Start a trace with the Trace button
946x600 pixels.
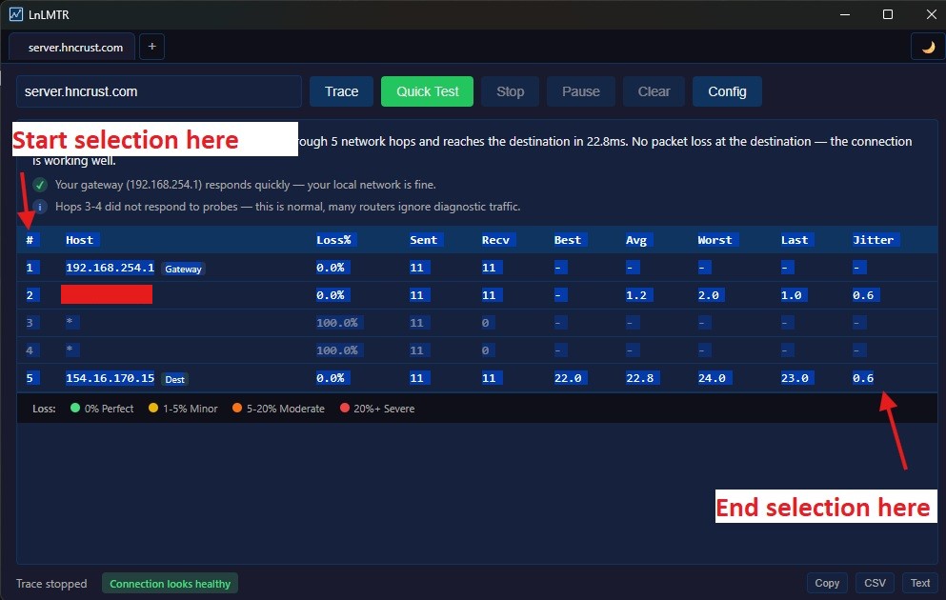[341, 91]
